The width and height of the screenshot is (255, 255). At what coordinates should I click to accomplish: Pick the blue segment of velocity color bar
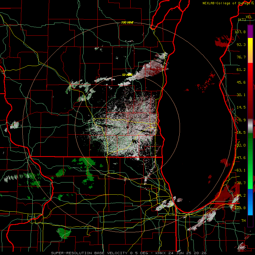pyautogui.click(x=250, y=202)
